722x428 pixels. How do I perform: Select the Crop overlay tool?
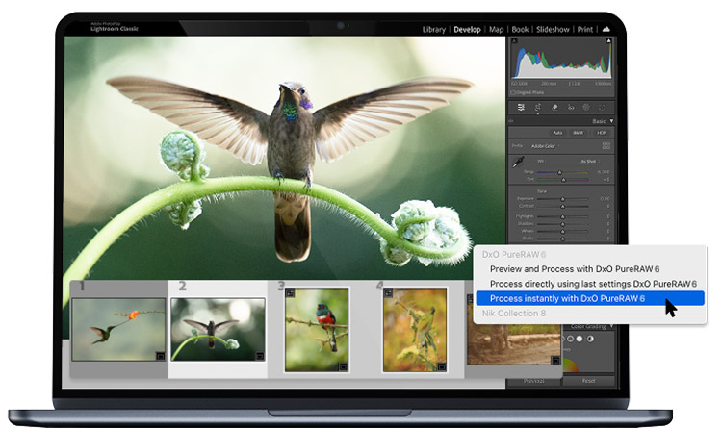coord(538,107)
